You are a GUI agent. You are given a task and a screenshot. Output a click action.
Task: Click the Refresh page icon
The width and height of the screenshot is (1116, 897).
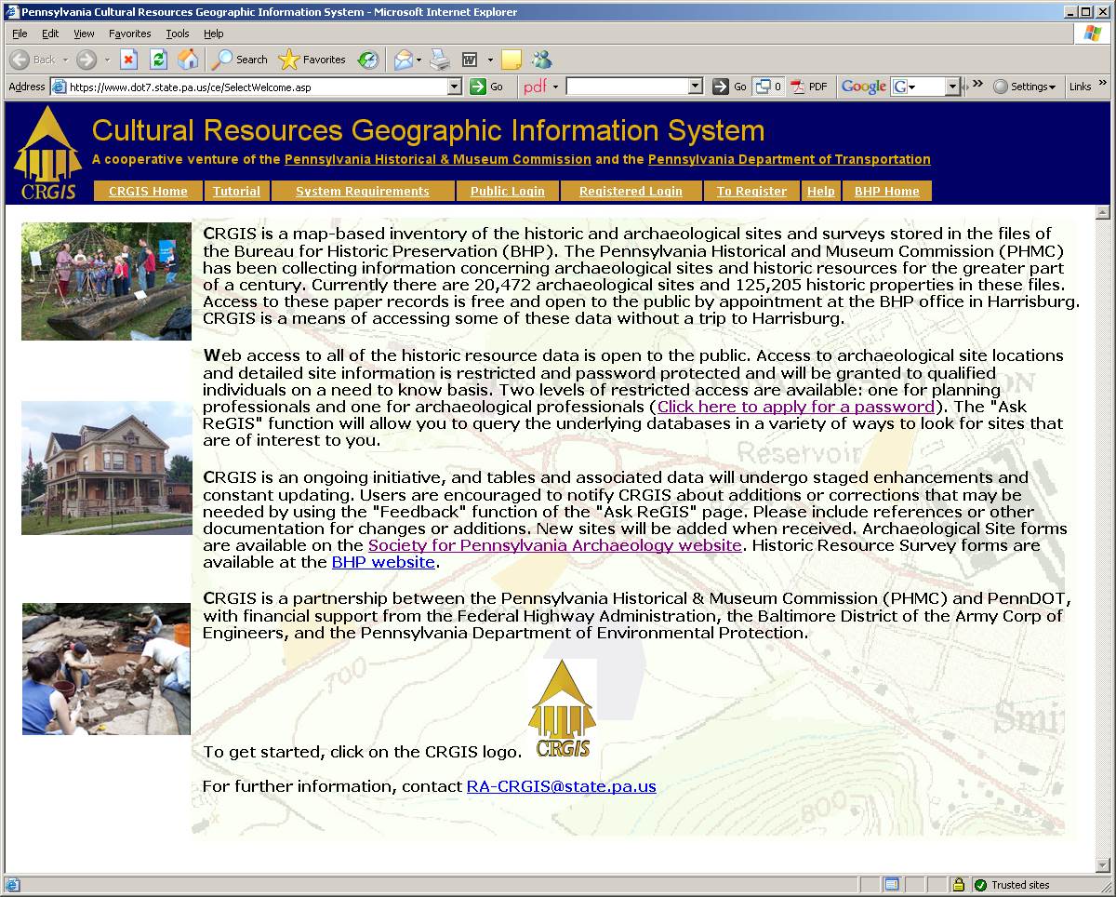[158, 60]
